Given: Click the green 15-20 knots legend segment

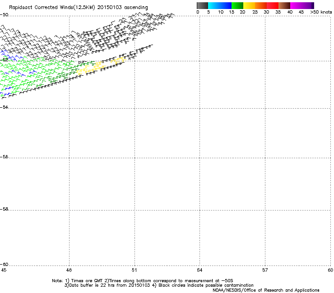Looking at the screenshot, I should pyautogui.click(x=237, y=5).
